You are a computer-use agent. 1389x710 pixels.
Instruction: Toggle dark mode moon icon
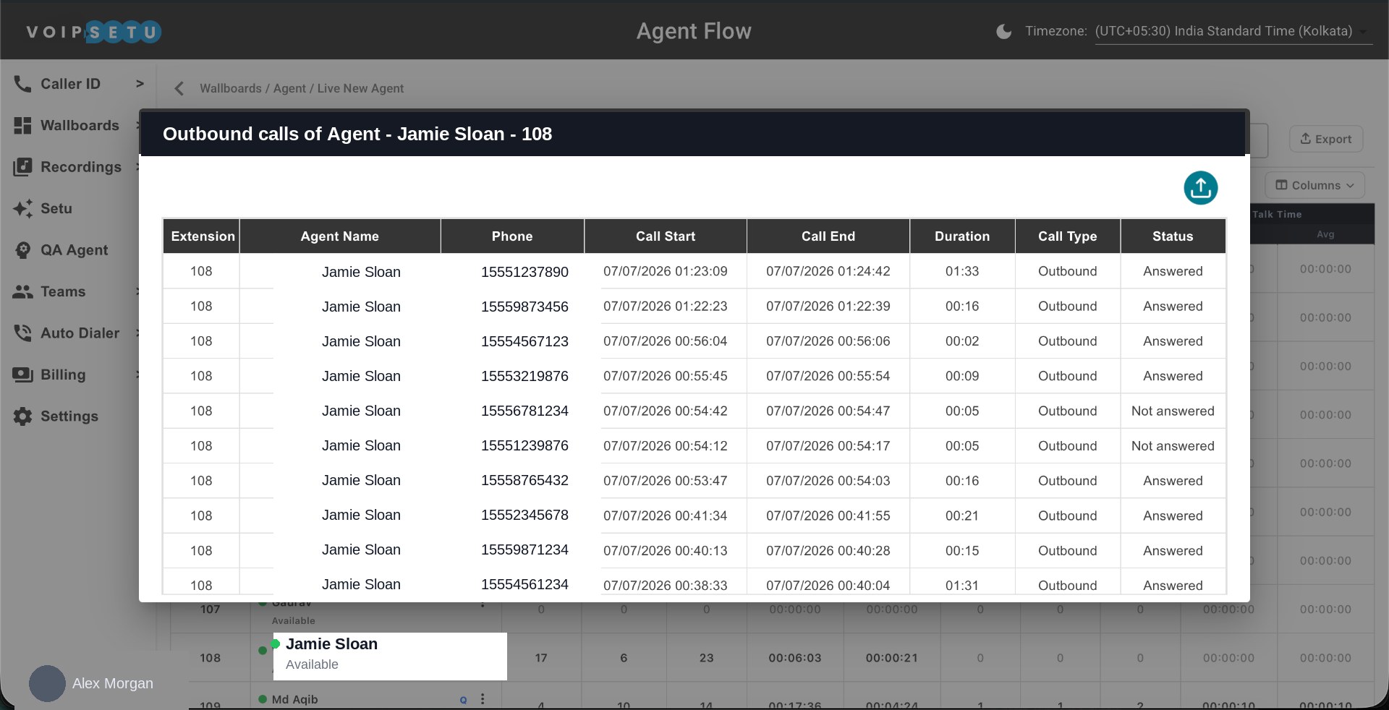[1004, 31]
